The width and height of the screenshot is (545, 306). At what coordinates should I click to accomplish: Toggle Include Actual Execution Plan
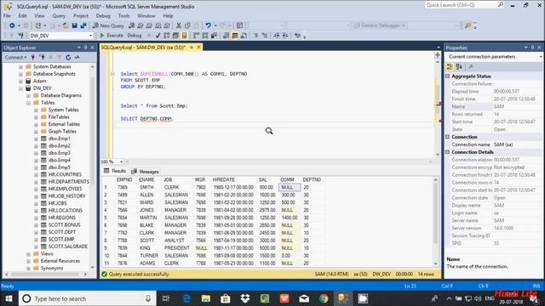(x=197, y=36)
